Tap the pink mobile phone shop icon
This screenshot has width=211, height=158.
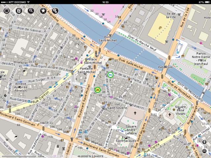(x=81, y=62)
